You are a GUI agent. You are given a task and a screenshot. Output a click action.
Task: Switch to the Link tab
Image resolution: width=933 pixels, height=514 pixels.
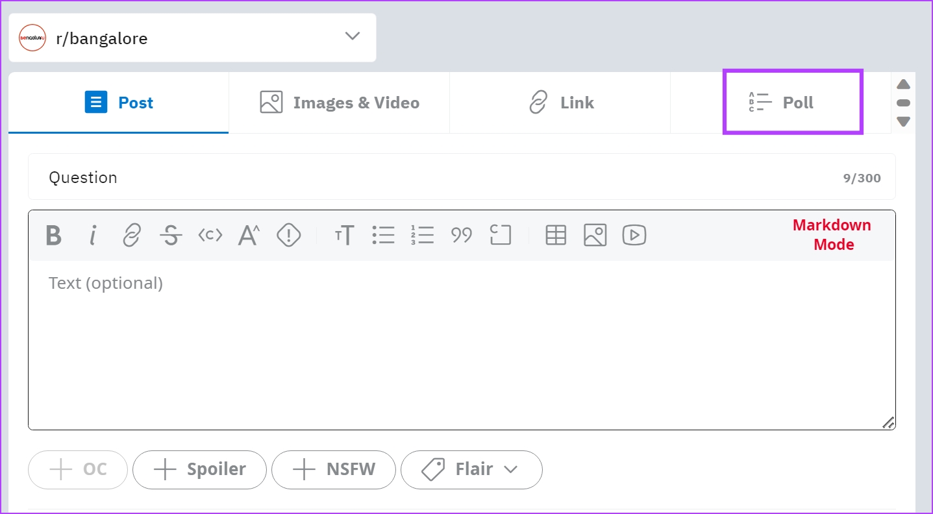[560, 103]
